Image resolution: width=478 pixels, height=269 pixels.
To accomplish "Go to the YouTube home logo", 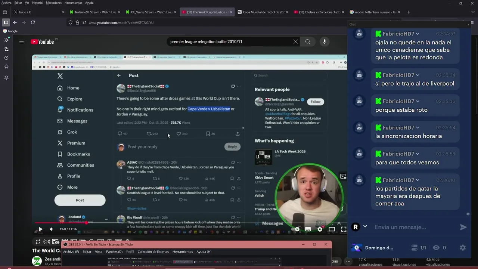I will coord(42,41).
